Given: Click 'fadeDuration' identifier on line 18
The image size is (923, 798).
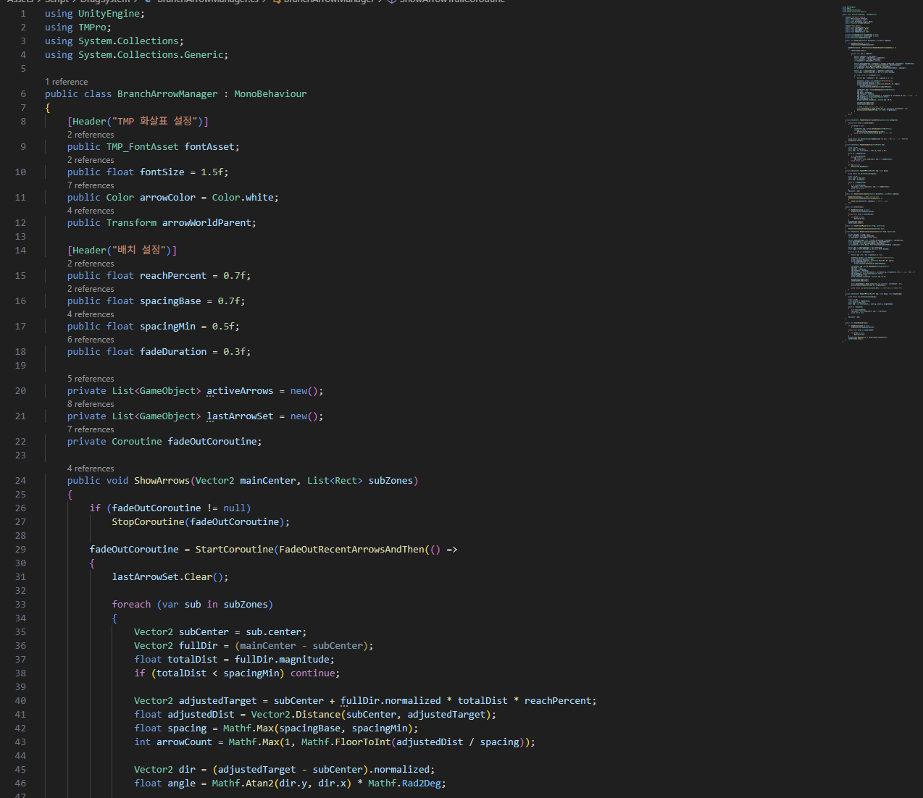Looking at the screenshot, I should coord(173,352).
